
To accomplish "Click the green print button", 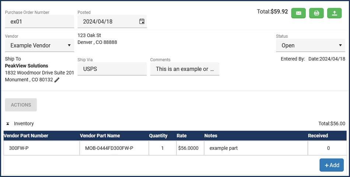I will pyautogui.click(x=316, y=13).
